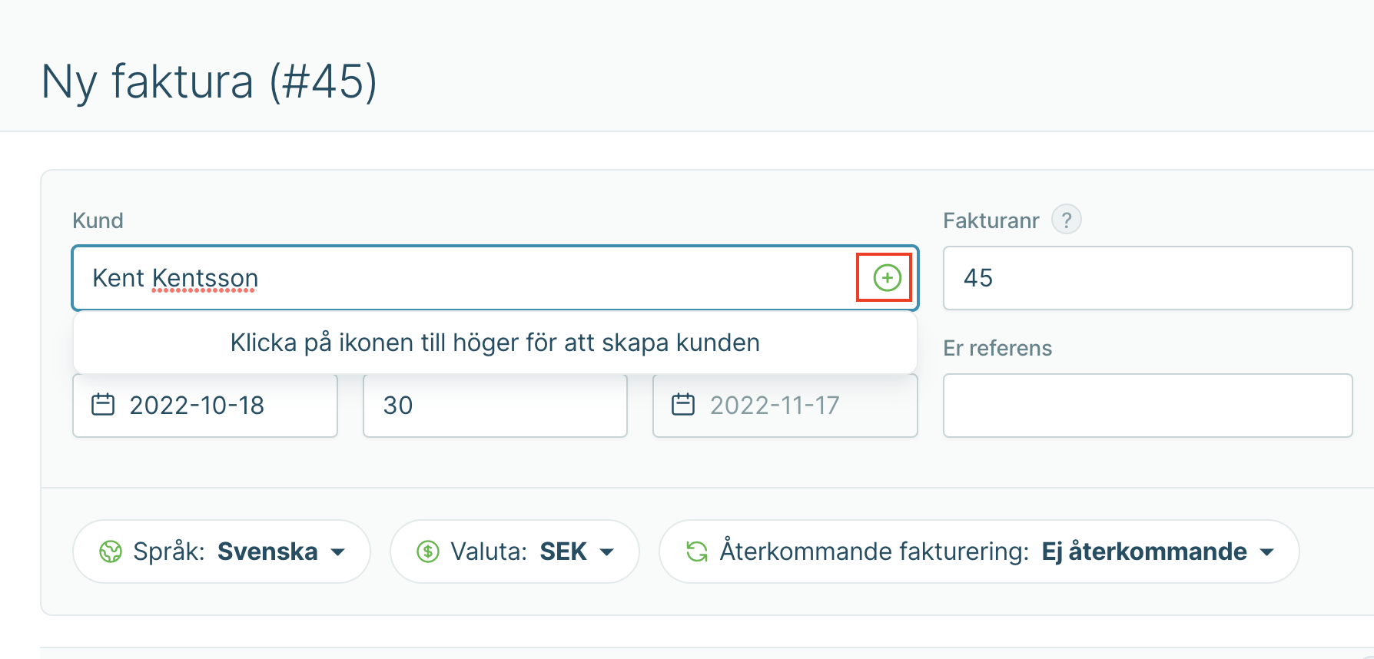Click the suggestion hint about creating the customer
Screen dimensions: 1374x659
[x=495, y=343]
